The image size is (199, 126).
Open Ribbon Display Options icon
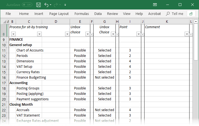tap(155, 5)
